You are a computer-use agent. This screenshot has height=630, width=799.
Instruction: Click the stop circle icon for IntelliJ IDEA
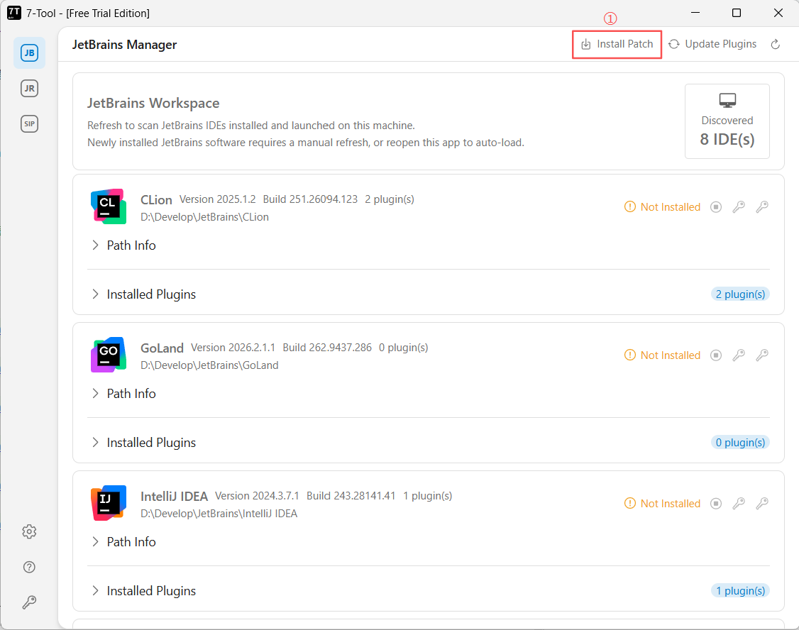pos(716,503)
